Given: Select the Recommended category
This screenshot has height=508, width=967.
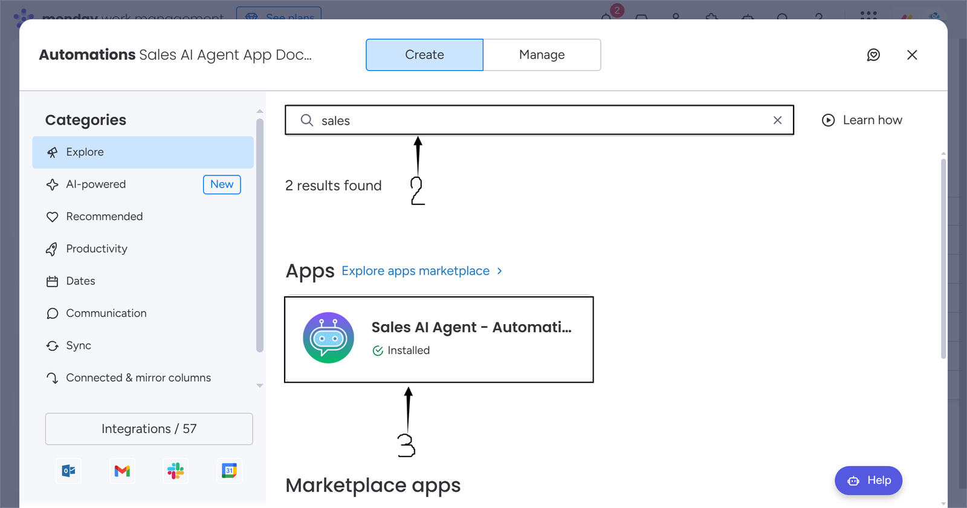Looking at the screenshot, I should pyautogui.click(x=143, y=217).
